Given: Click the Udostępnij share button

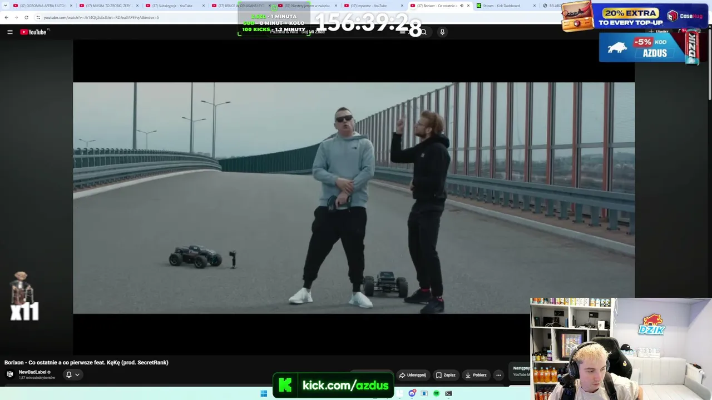Looking at the screenshot, I should [413, 375].
